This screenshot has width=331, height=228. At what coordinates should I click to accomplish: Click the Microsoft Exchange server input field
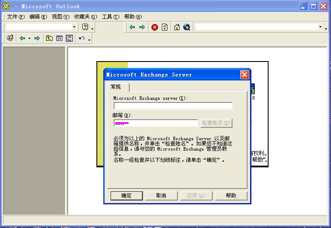[x=173, y=106]
